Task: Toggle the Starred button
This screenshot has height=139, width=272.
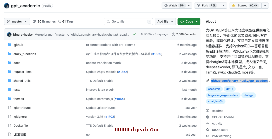Action: pos(245,6)
